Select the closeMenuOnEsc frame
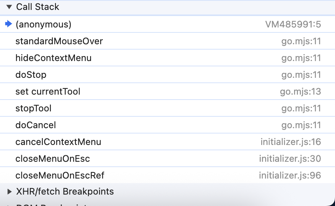335x206 pixels. (x=52, y=159)
